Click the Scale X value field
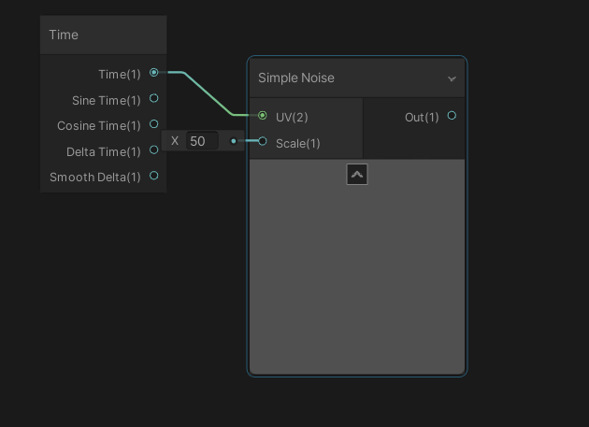 click(202, 141)
